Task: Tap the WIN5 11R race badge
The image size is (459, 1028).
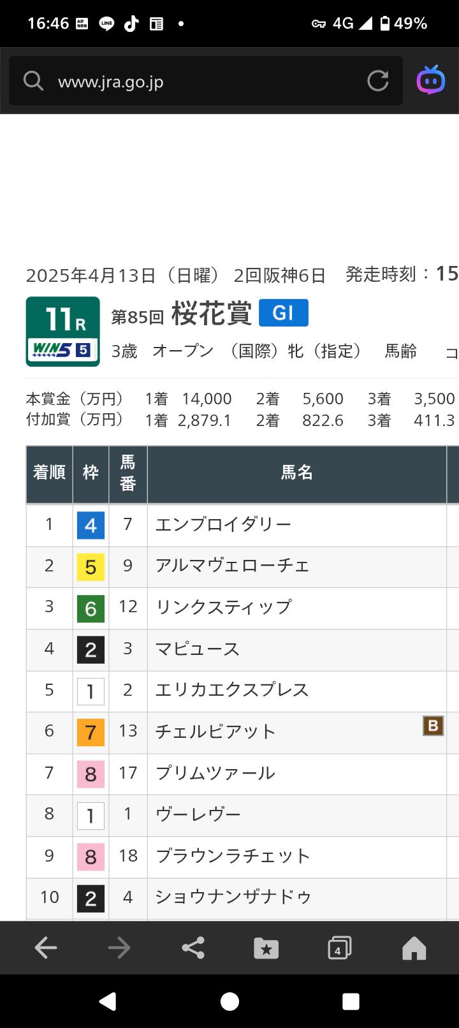Action: coord(62,332)
